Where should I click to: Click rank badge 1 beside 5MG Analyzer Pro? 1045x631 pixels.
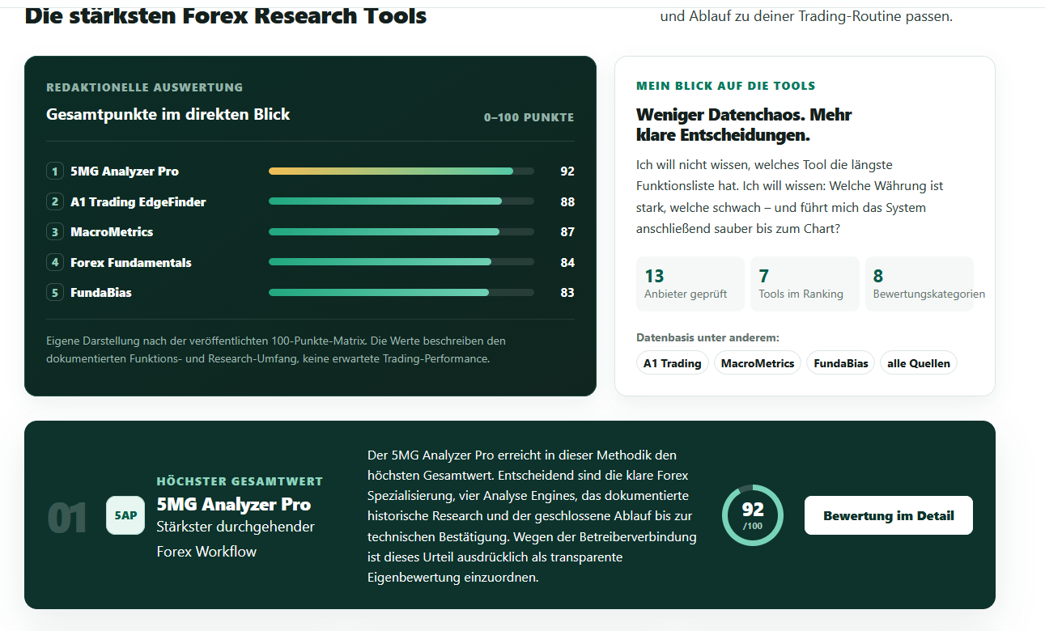click(x=55, y=172)
